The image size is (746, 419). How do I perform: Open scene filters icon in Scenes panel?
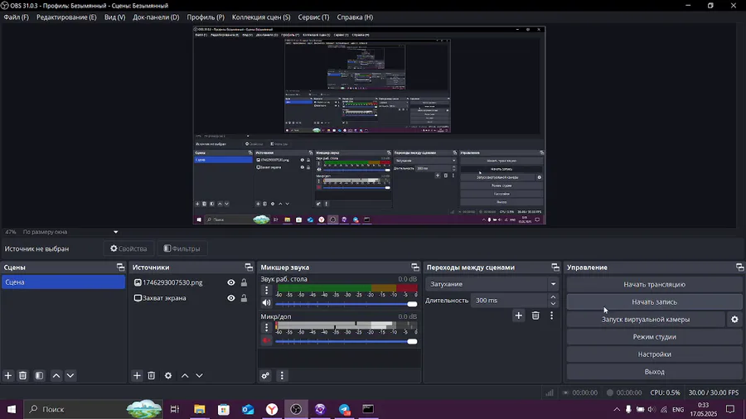tap(40, 375)
